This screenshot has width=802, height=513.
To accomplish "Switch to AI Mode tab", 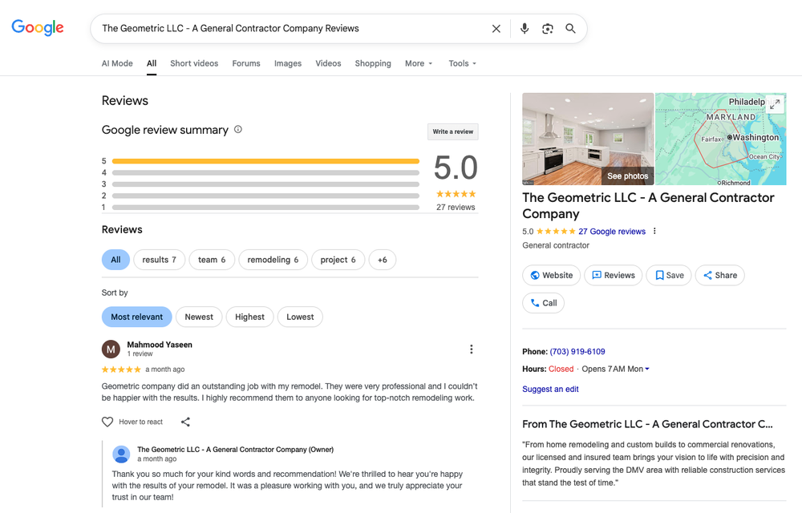I will tap(117, 63).
